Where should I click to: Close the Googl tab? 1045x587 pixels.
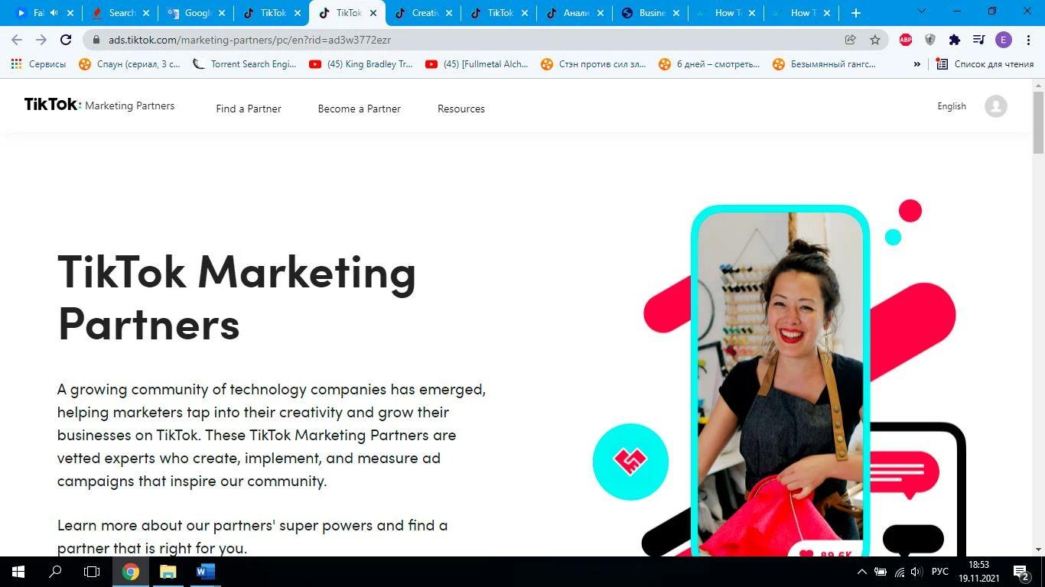222,13
